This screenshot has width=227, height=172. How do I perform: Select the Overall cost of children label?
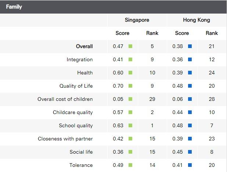tap(65, 99)
